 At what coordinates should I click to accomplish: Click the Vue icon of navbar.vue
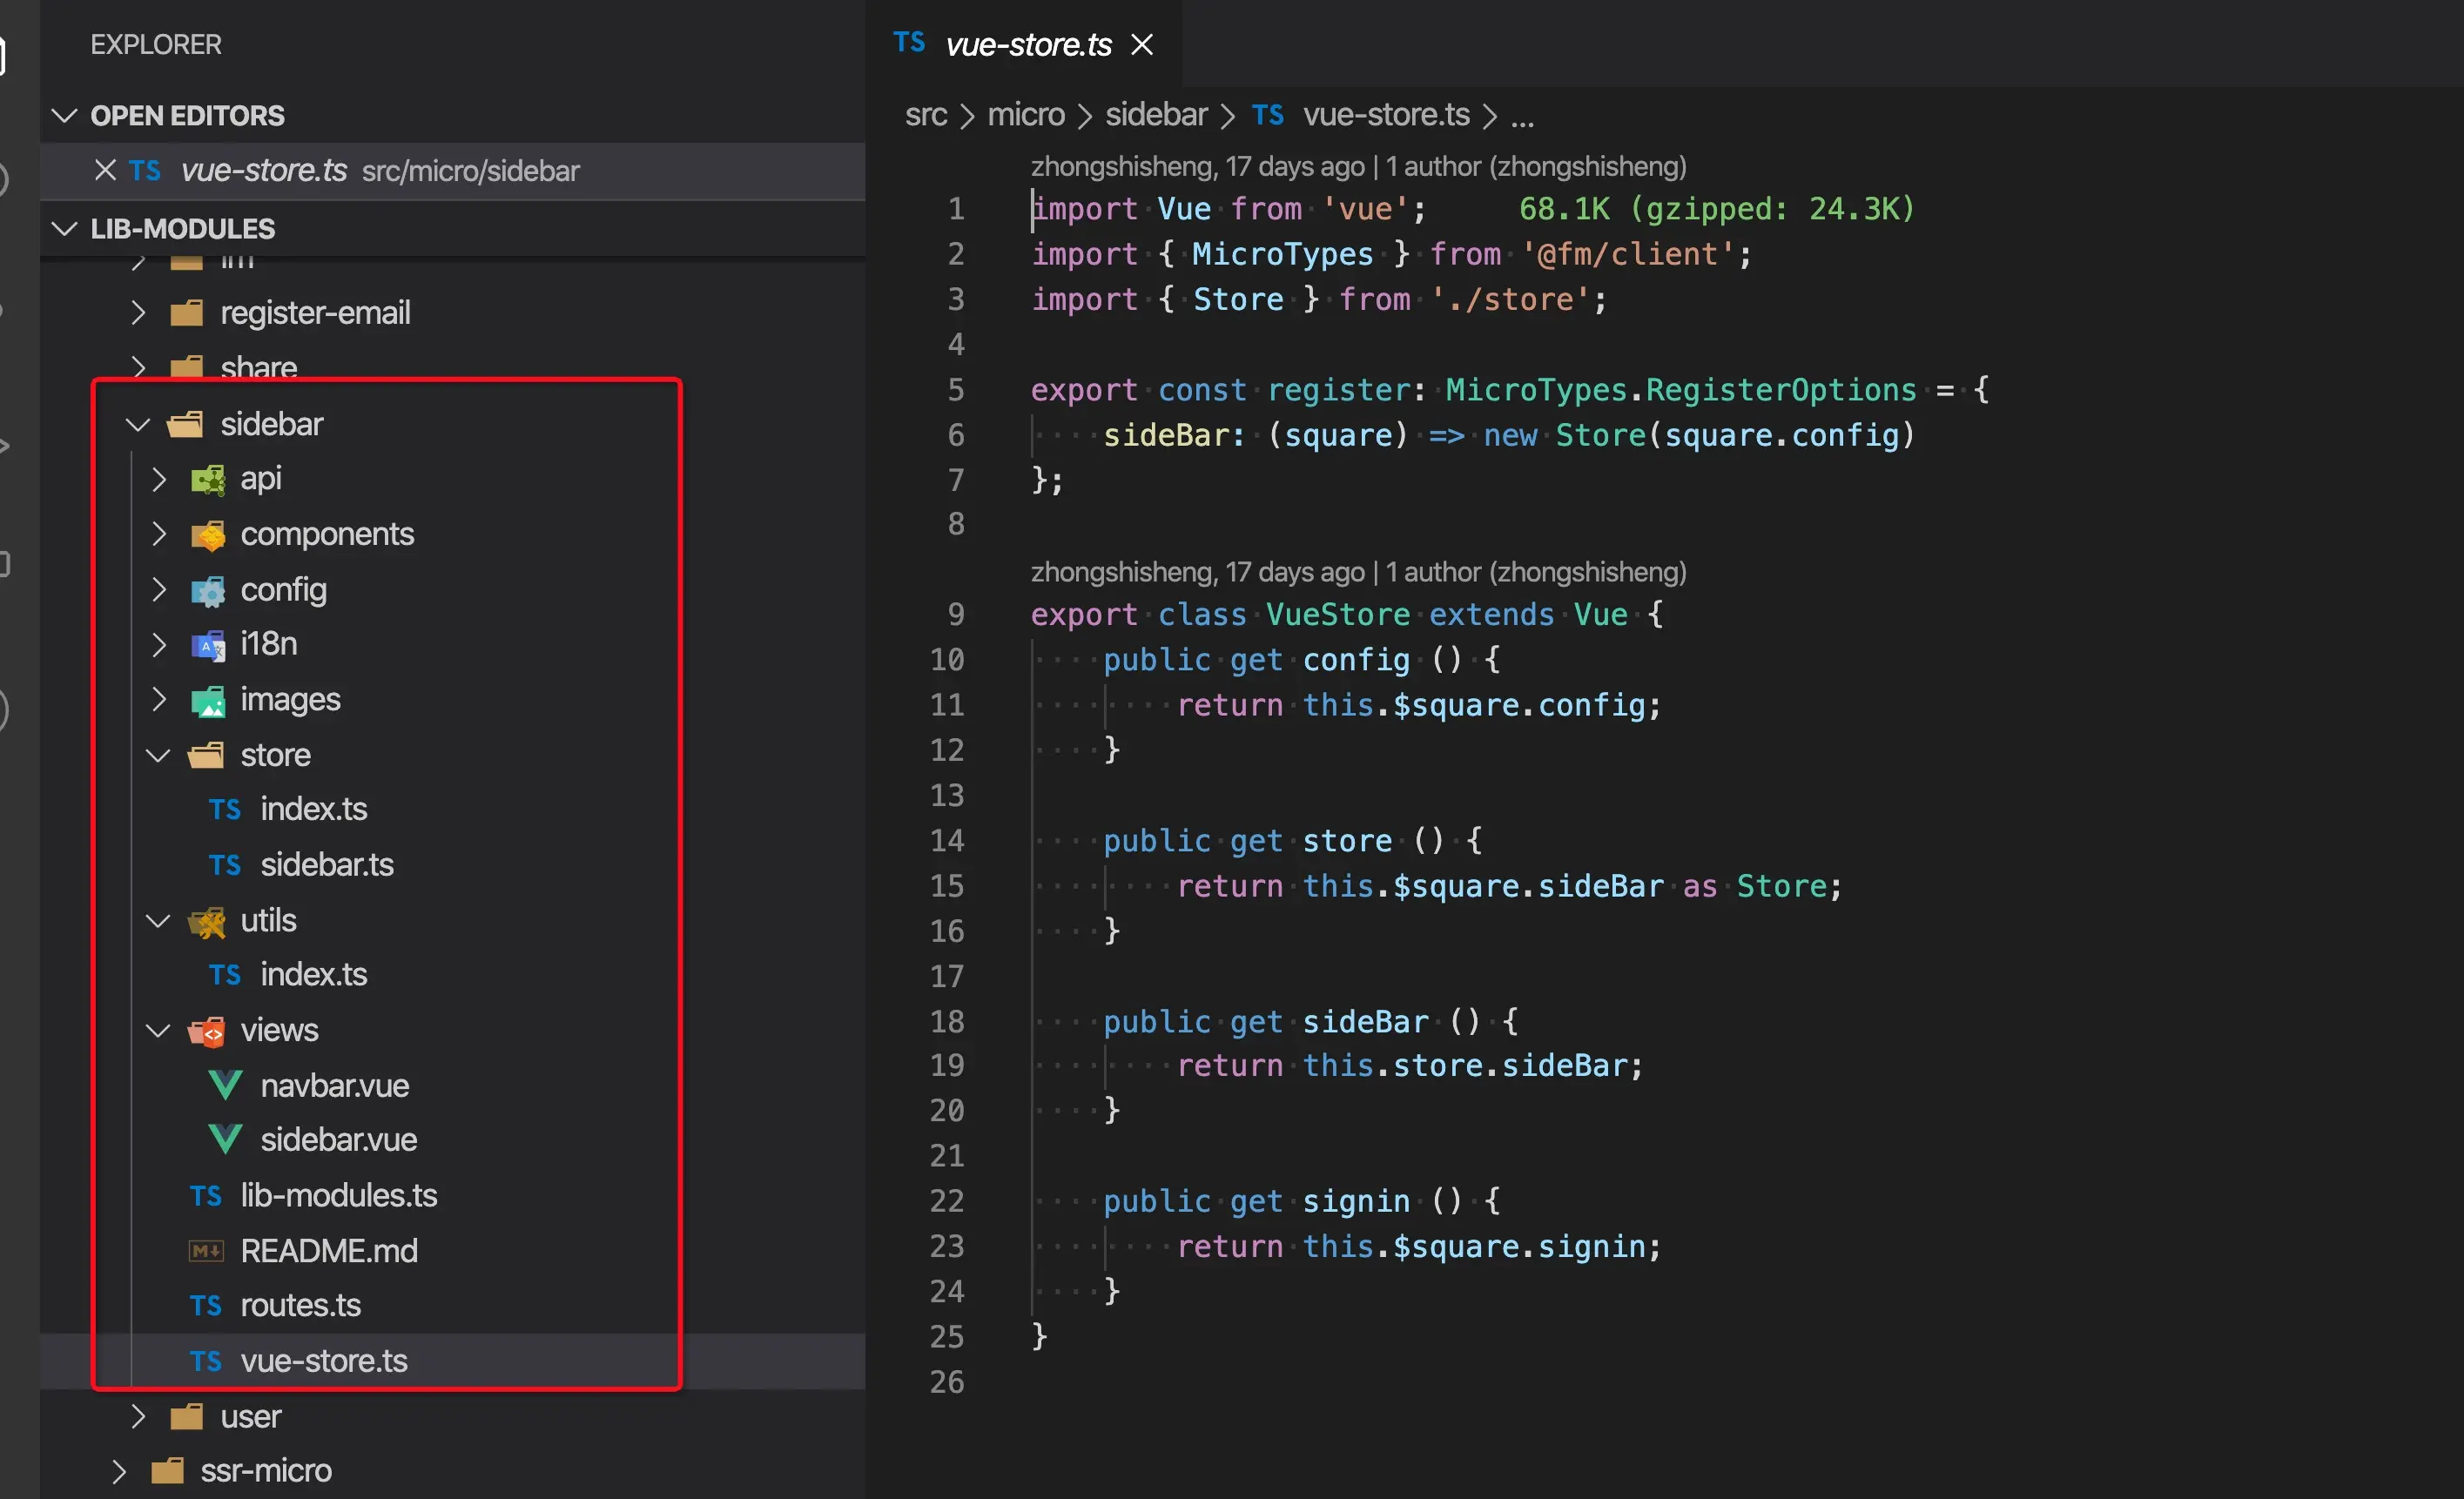(x=225, y=1085)
